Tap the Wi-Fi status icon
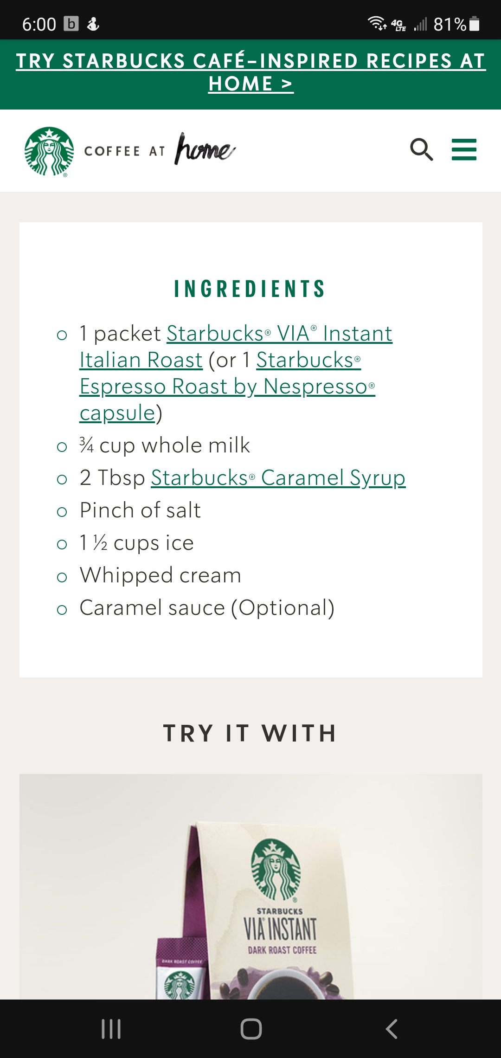Viewport: 501px width, 1058px height. click(x=377, y=23)
